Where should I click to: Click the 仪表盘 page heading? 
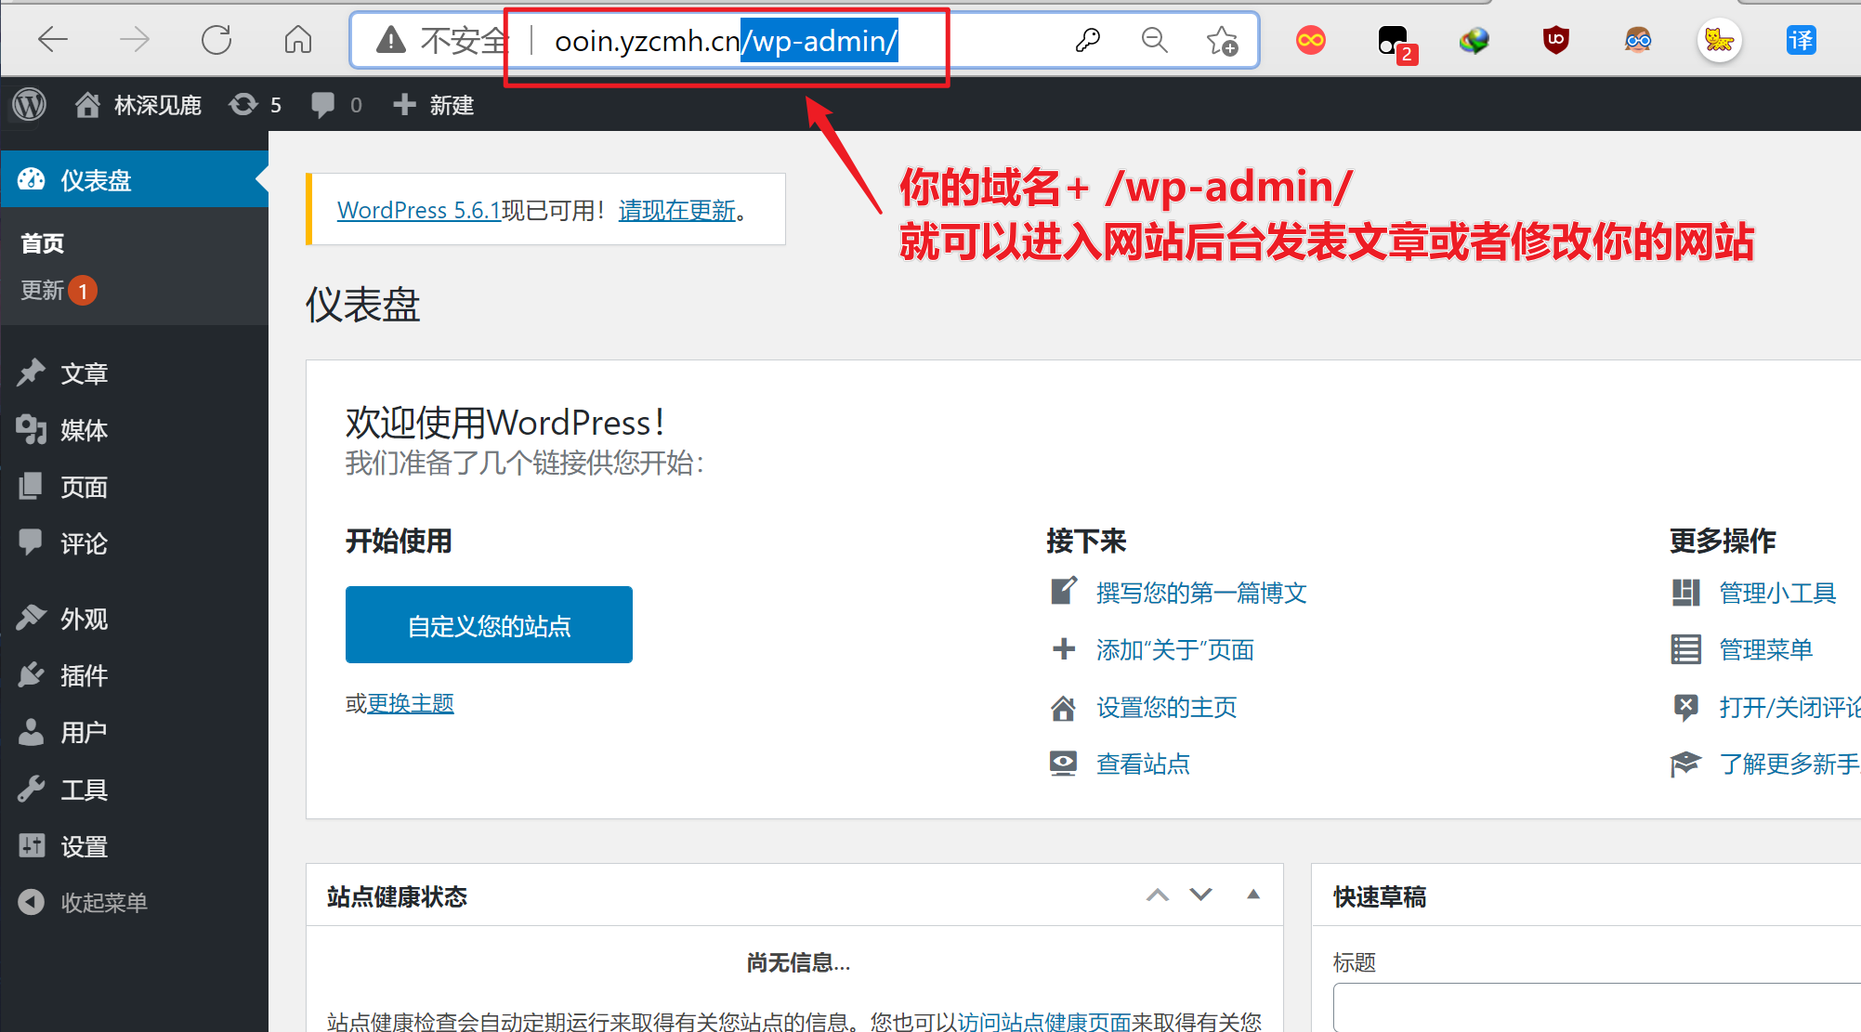(363, 305)
